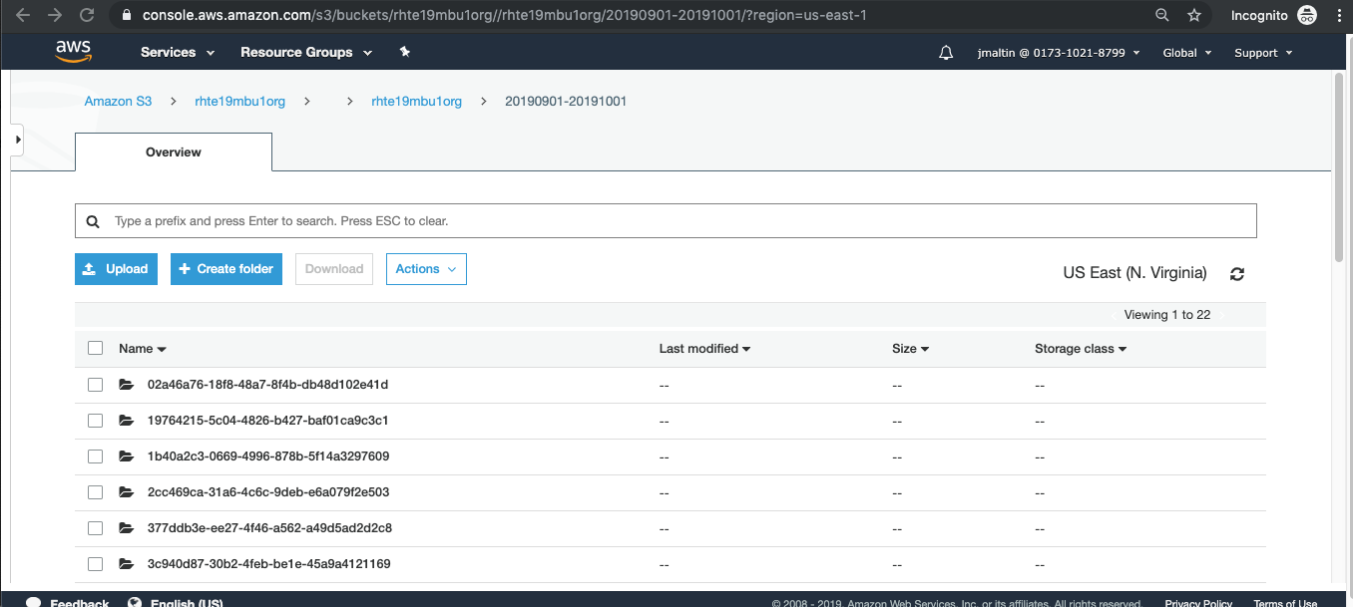Click the browser zoom magnifier icon

pyautogui.click(x=1161, y=15)
